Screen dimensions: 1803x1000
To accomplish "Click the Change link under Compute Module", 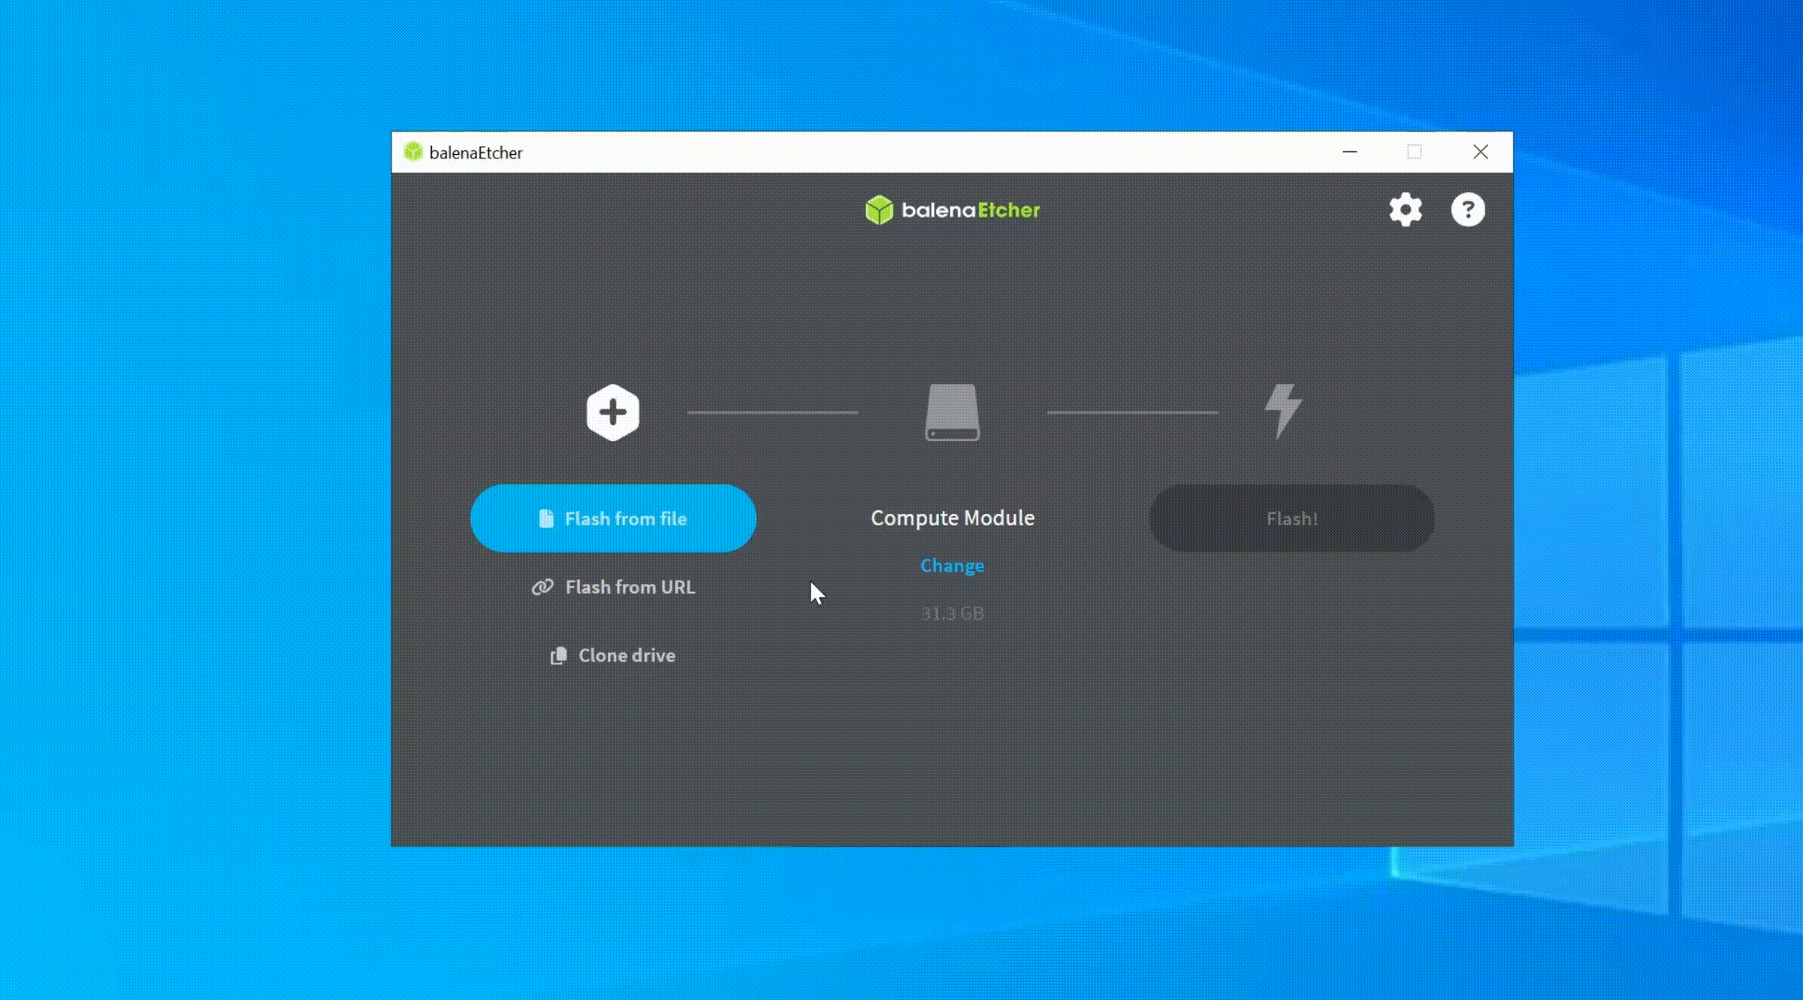I will (952, 566).
